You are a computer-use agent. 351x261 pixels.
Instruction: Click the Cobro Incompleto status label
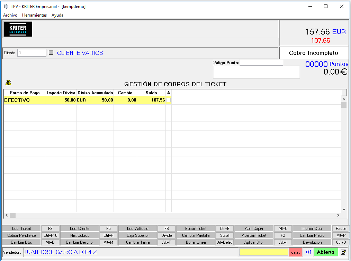(313, 53)
